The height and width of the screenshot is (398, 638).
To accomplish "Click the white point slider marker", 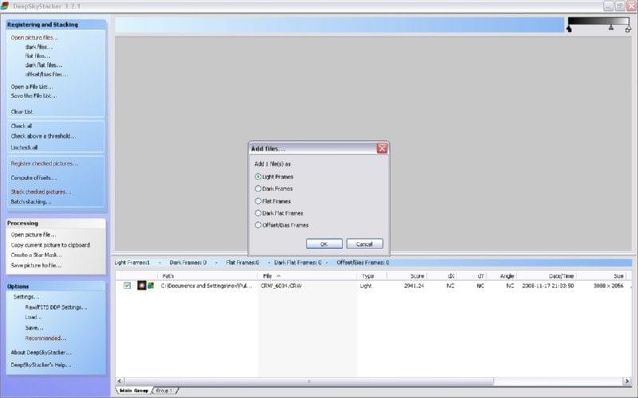I will click(628, 29).
